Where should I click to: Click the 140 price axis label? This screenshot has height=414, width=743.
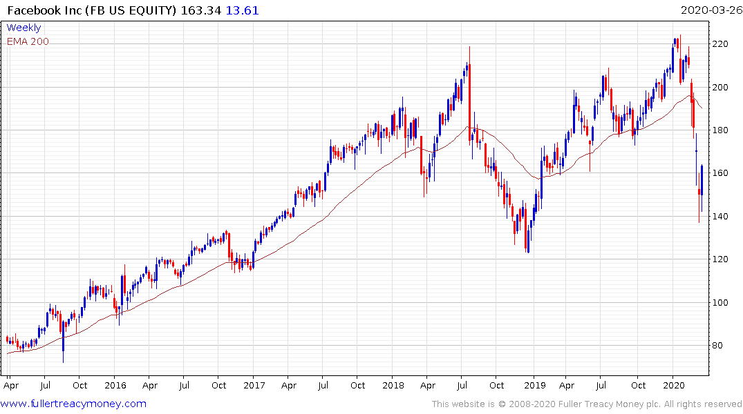coord(720,216)
